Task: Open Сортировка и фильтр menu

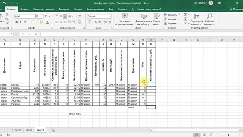Action: click(x=197, y=19)
